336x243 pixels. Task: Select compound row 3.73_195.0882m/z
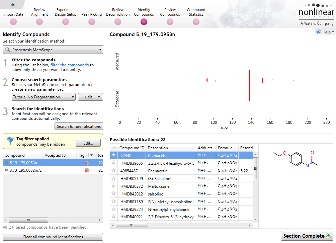click(x=53, y=170)
